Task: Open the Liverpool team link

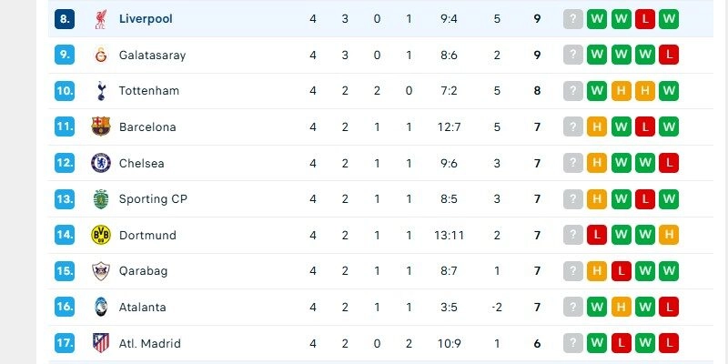Action: pyautogui.click(x=146, y=19)
